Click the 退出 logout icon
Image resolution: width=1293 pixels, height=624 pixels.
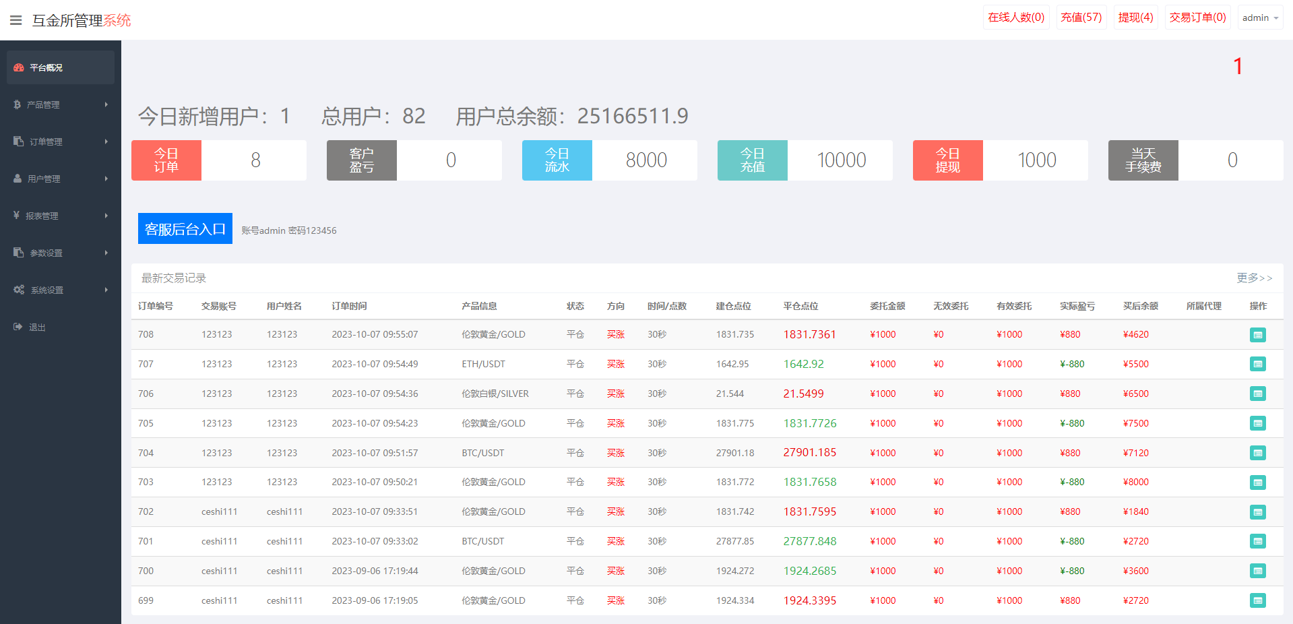pyautogui.click(x=18, y=327)
